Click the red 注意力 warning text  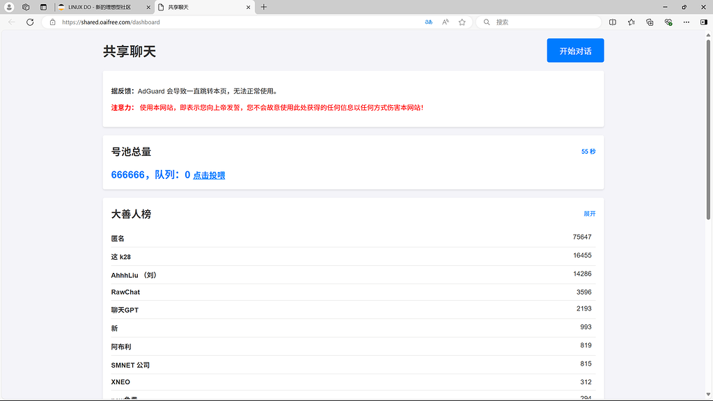point(268,108)
